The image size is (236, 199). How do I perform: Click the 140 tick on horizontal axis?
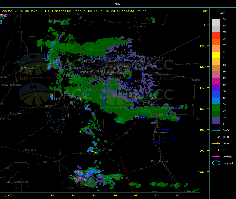point(178,195)
